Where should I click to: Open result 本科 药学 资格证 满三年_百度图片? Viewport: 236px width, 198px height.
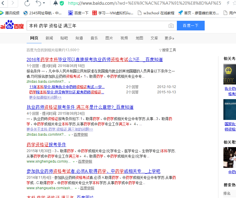[x=60, y=196]
